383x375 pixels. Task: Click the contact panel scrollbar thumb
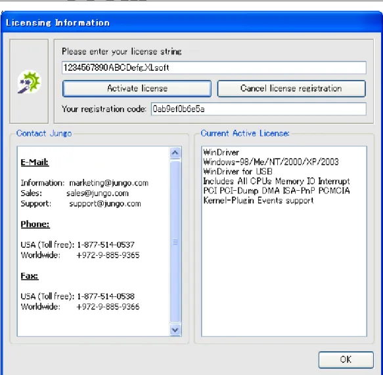(175, 241)
